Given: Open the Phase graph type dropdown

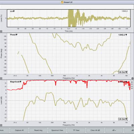Looking at the screenshot, I should 14,35.
